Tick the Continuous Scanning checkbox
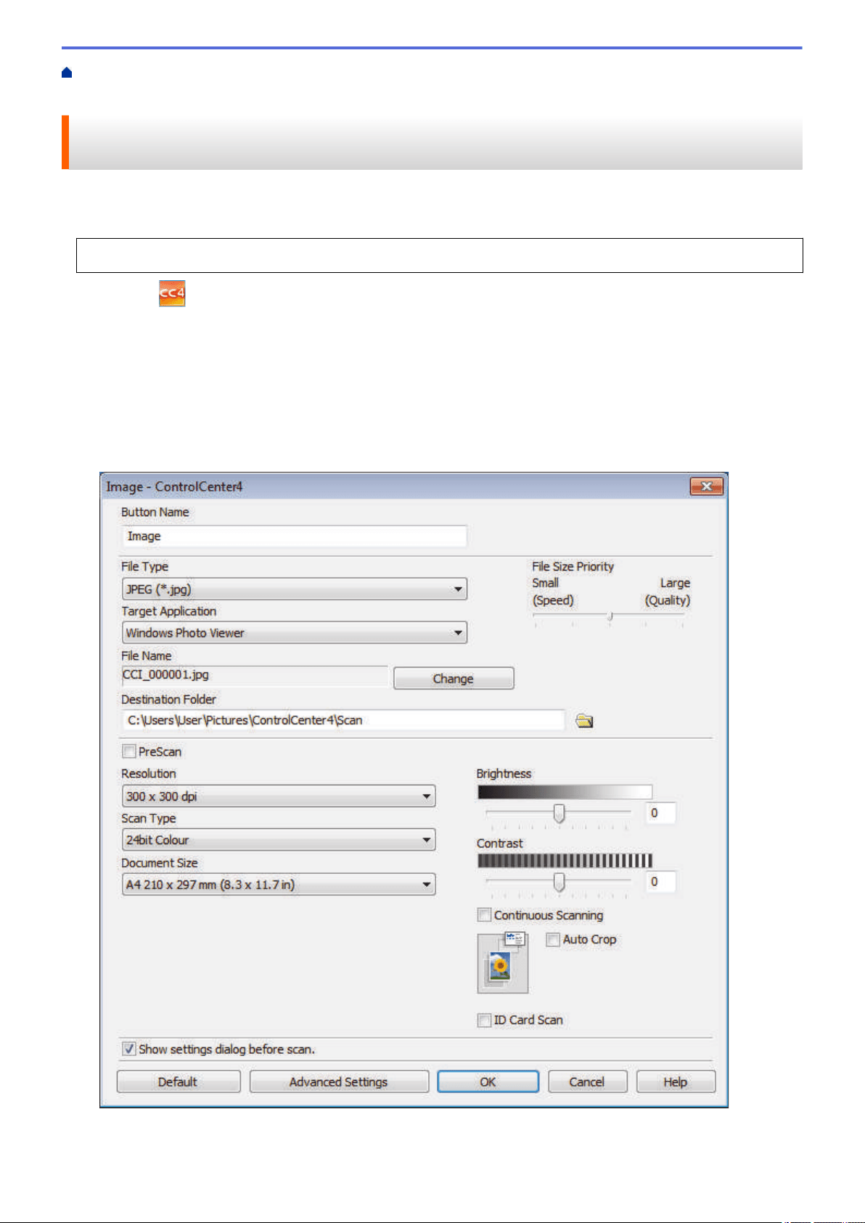The image size is (865, 1223). coord(484,915)
